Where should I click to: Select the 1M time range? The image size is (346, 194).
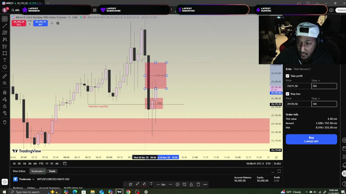pos(24,164)
